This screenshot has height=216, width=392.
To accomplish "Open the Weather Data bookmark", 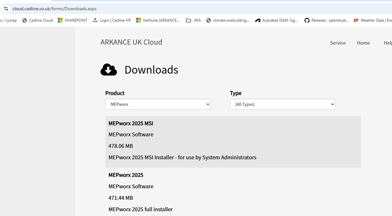I will (372, 21).
